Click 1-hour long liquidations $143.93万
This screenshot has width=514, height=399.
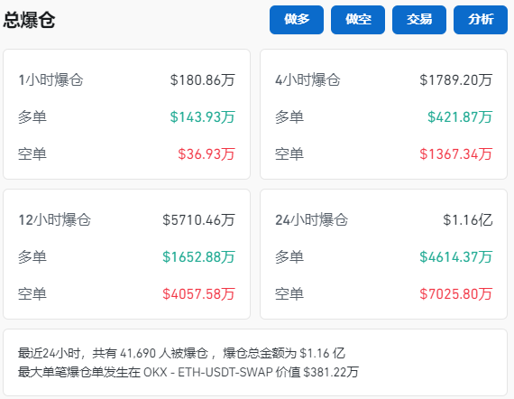click(203, 117)
